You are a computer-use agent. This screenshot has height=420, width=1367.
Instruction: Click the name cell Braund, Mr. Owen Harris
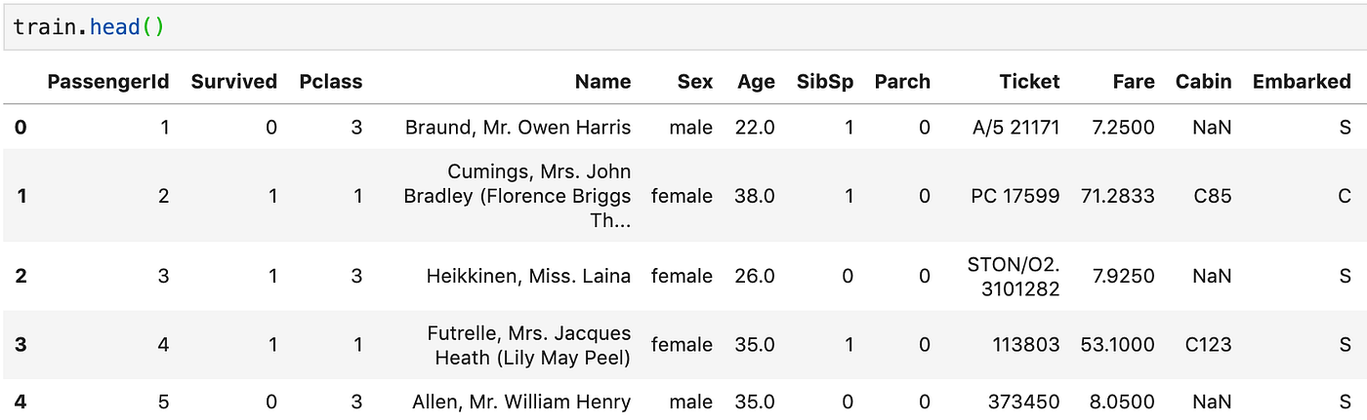(518, 127)
